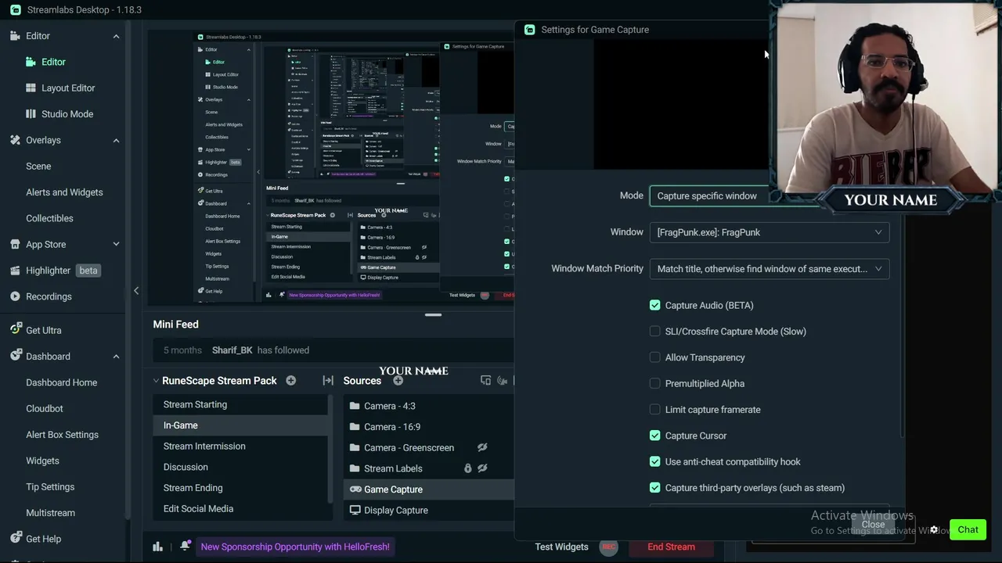Open Window Match Priority dropdown
This screenshot has width=1002, height=563.
point(770,269)
